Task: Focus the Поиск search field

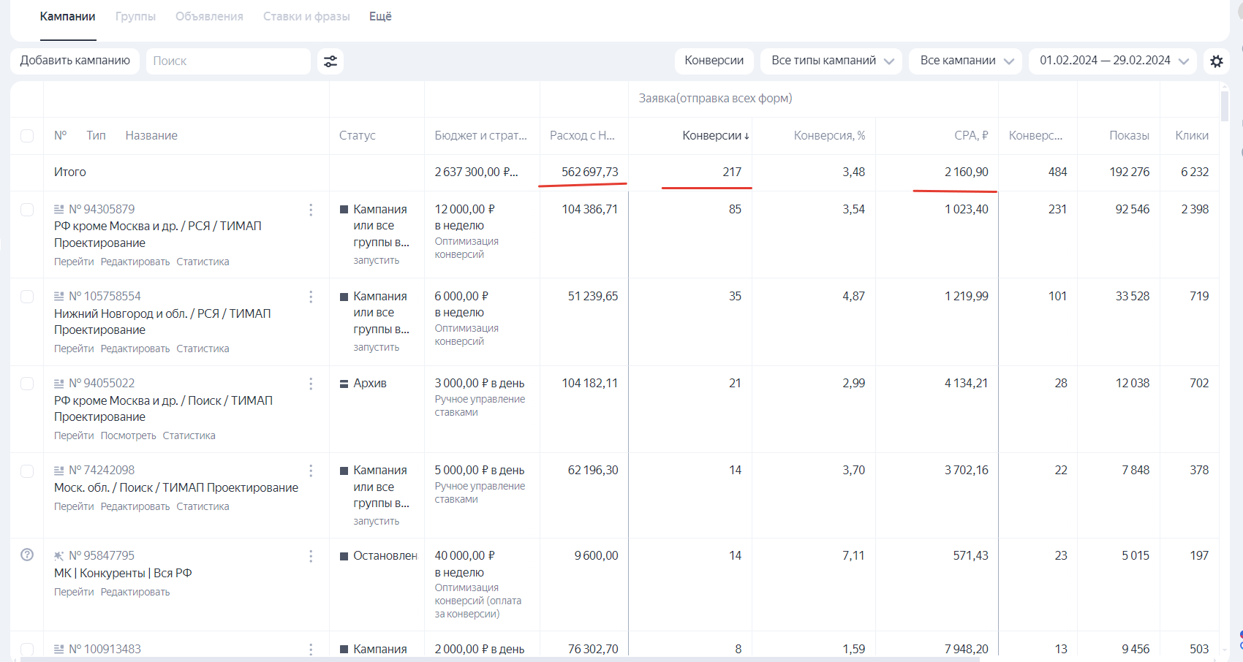Action: click(x=228, y=61)
